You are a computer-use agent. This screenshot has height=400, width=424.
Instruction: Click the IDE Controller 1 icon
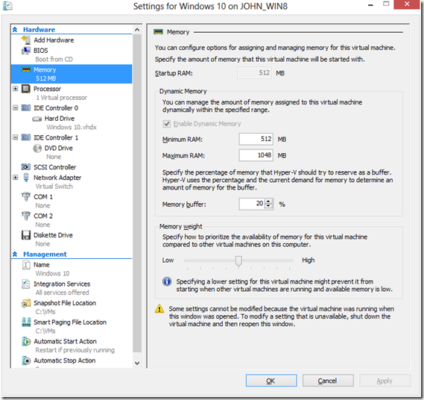click(26, 137)
